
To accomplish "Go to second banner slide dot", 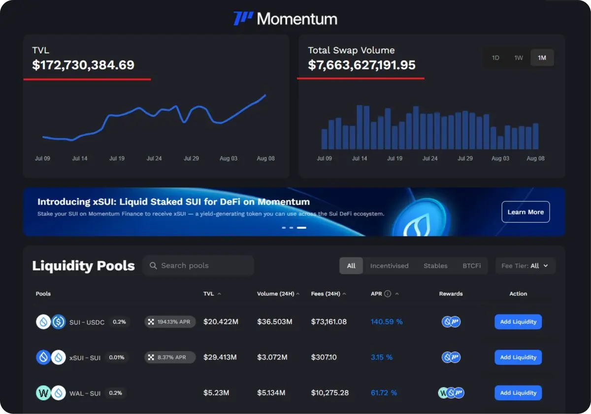I will point(291,228).
